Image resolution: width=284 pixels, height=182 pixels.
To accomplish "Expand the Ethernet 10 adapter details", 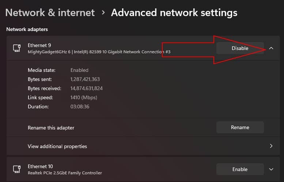I will [x=271, y=169].
